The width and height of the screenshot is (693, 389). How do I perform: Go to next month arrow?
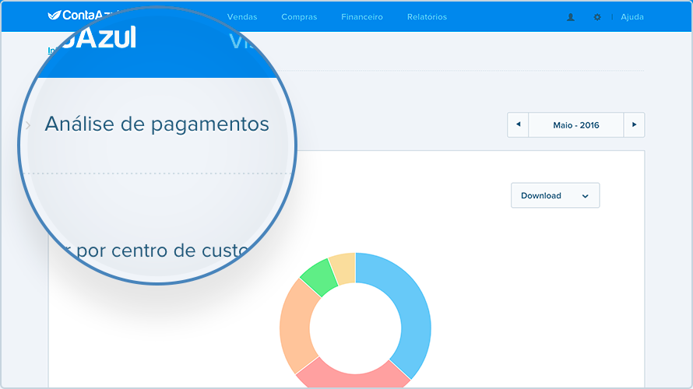click(x=635, y=125)
